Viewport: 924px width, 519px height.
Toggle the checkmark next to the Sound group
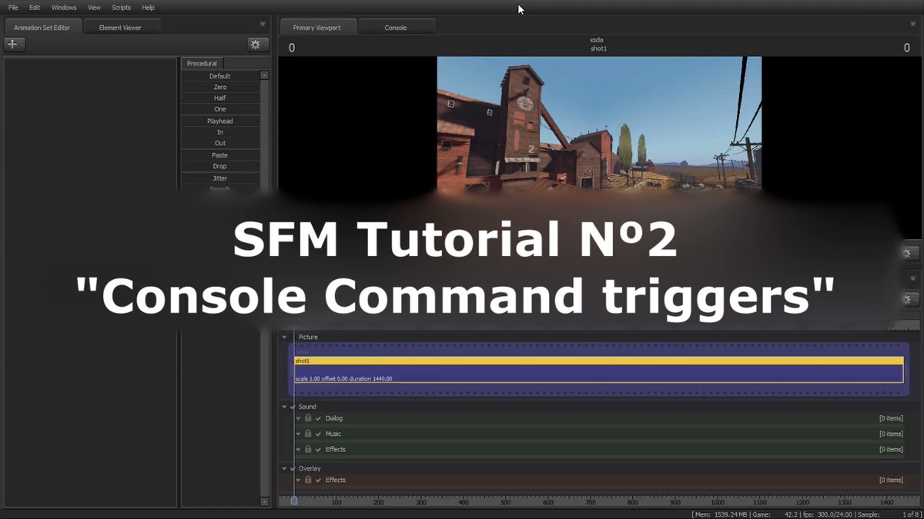[x=293, y=406]
